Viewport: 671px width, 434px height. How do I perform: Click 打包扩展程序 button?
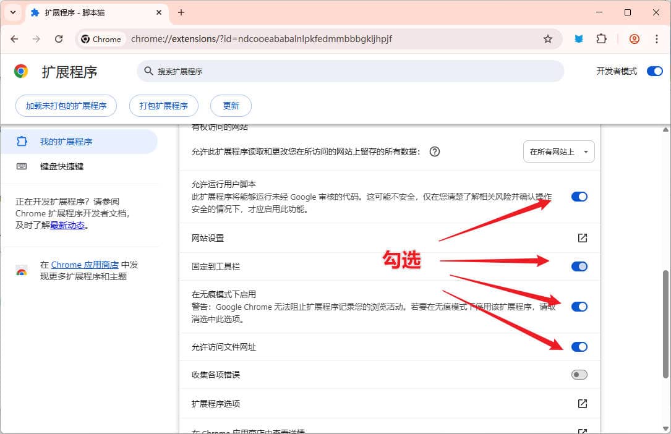(163, 106)
